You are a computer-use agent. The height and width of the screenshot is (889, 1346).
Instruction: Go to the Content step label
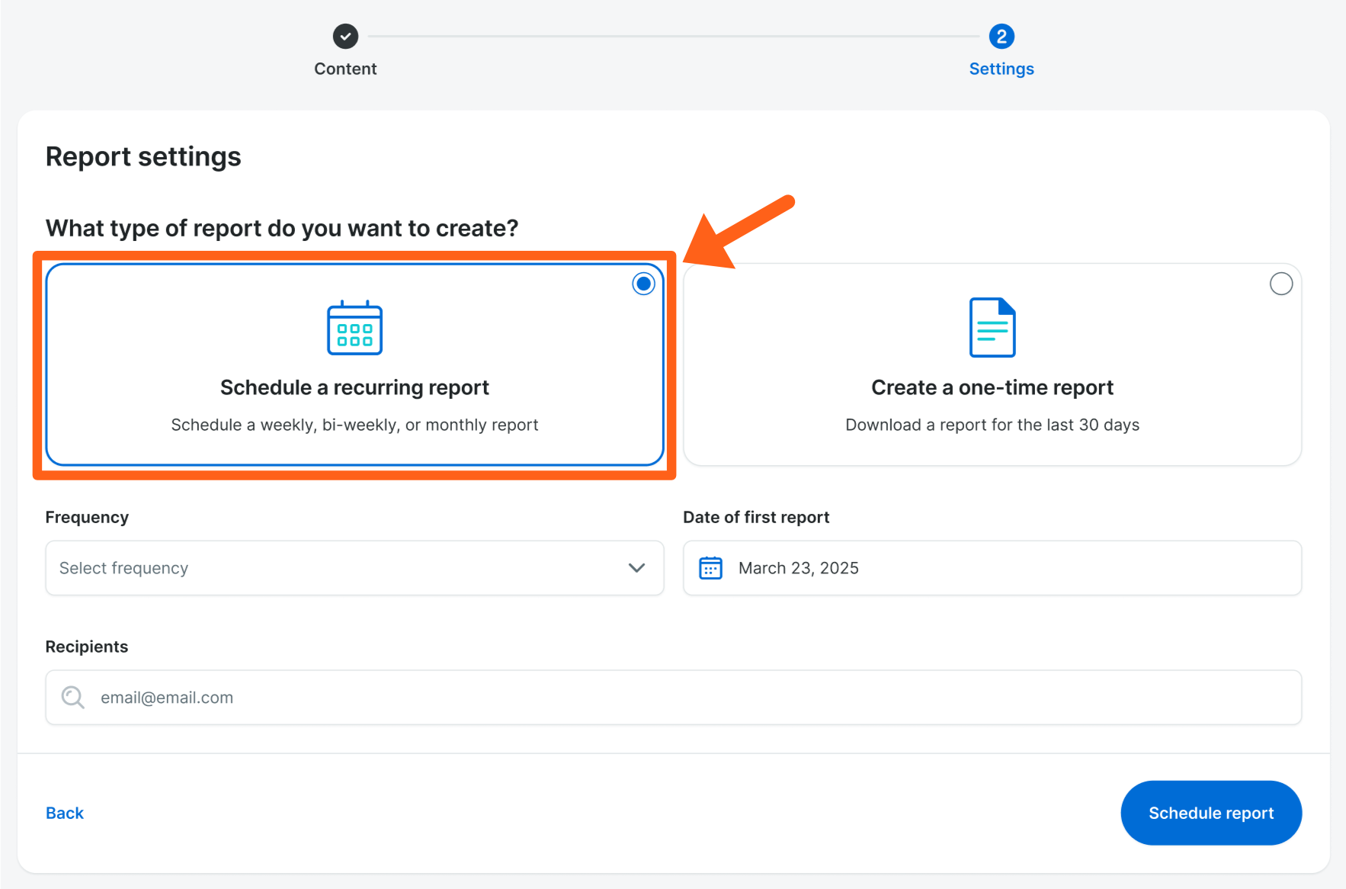coord(345,69)
